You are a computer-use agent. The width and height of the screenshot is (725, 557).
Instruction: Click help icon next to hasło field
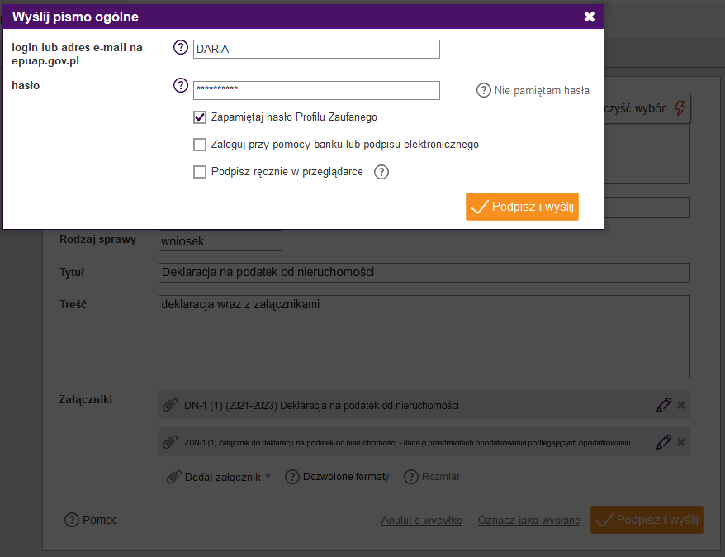click(181, 85)
